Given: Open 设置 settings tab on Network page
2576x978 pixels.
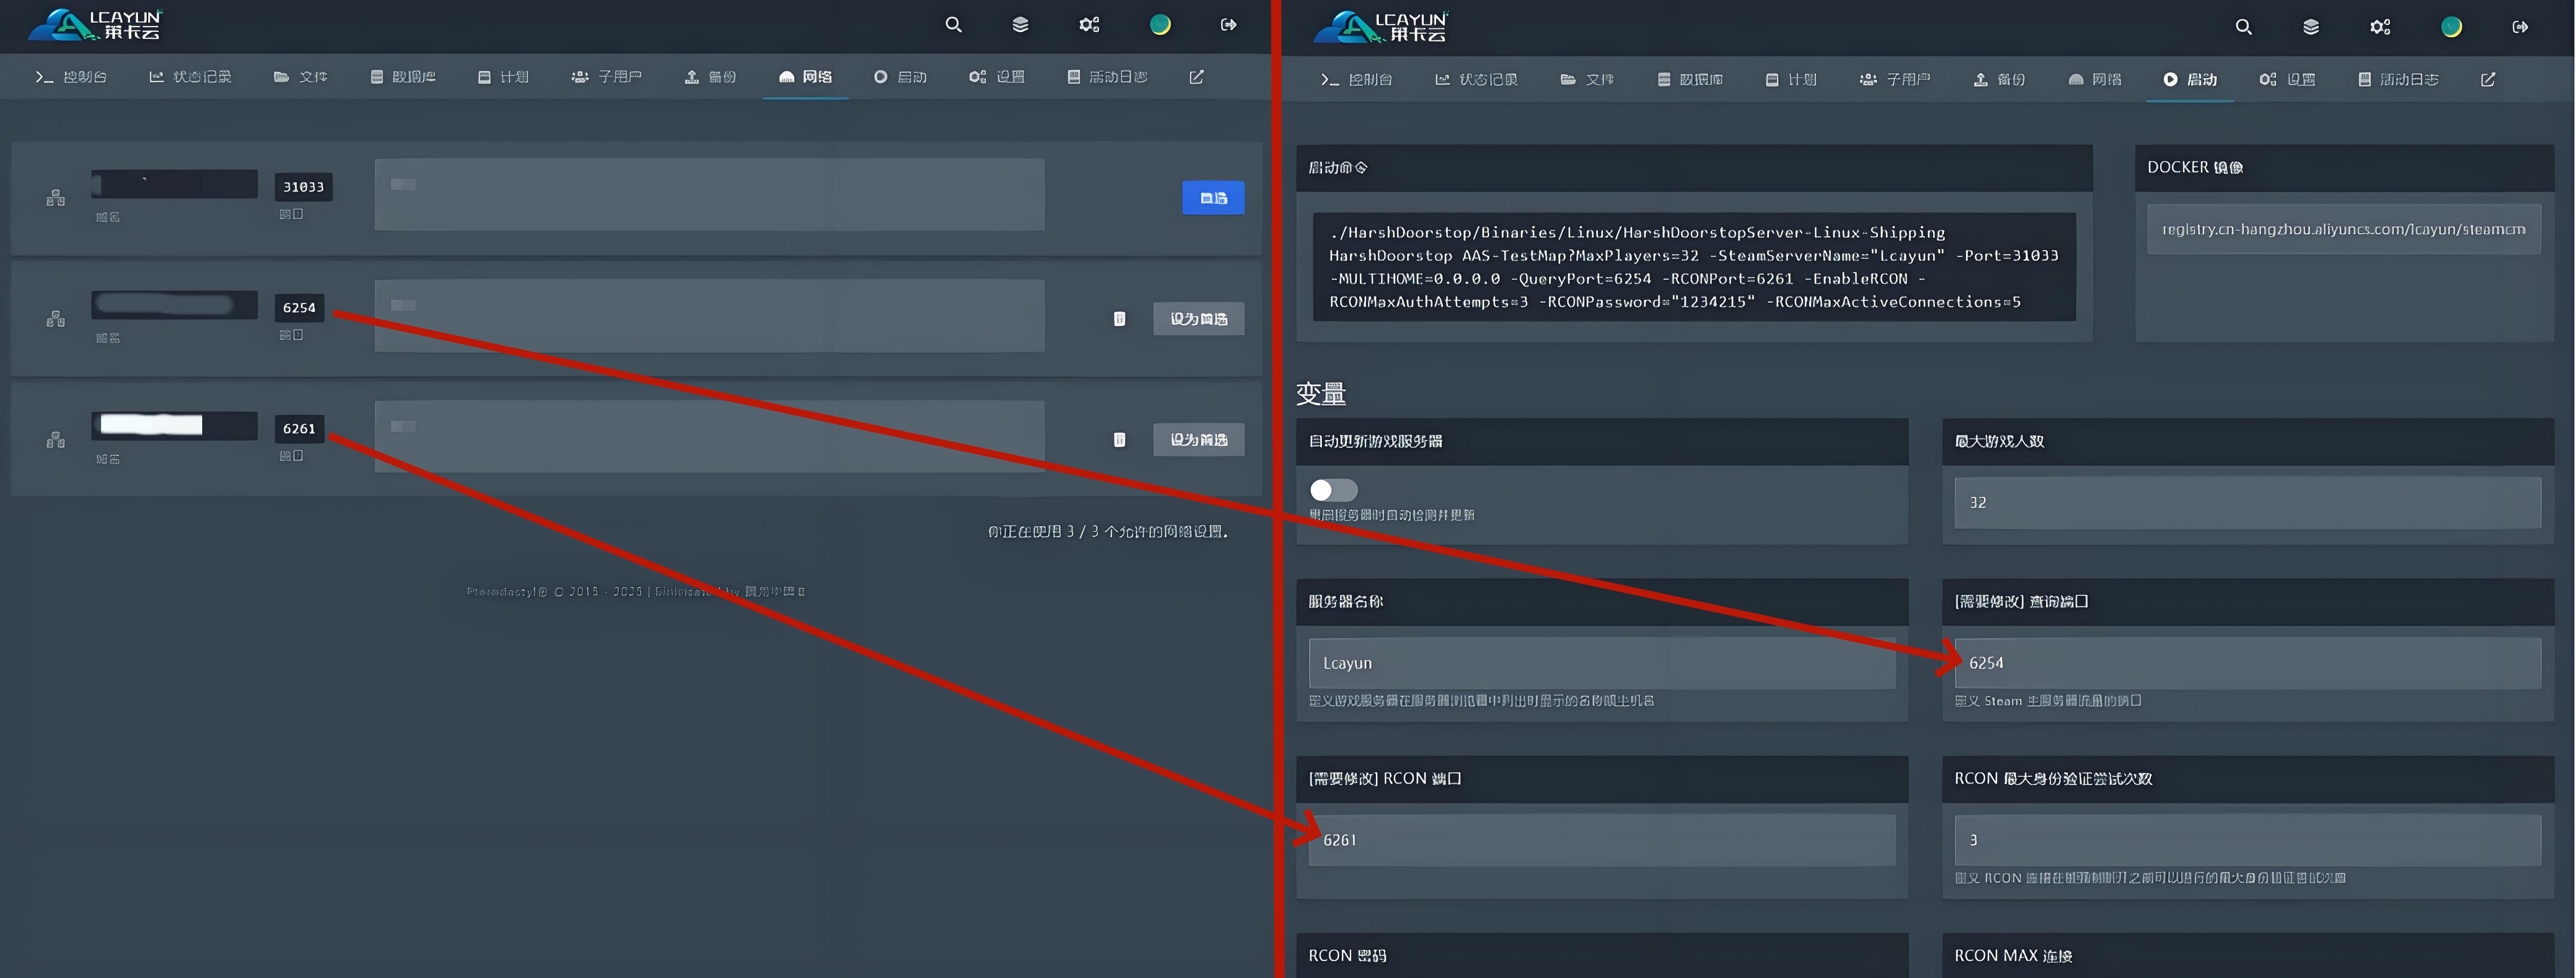Looking at the screenshot, I should [x=997, y=77].
